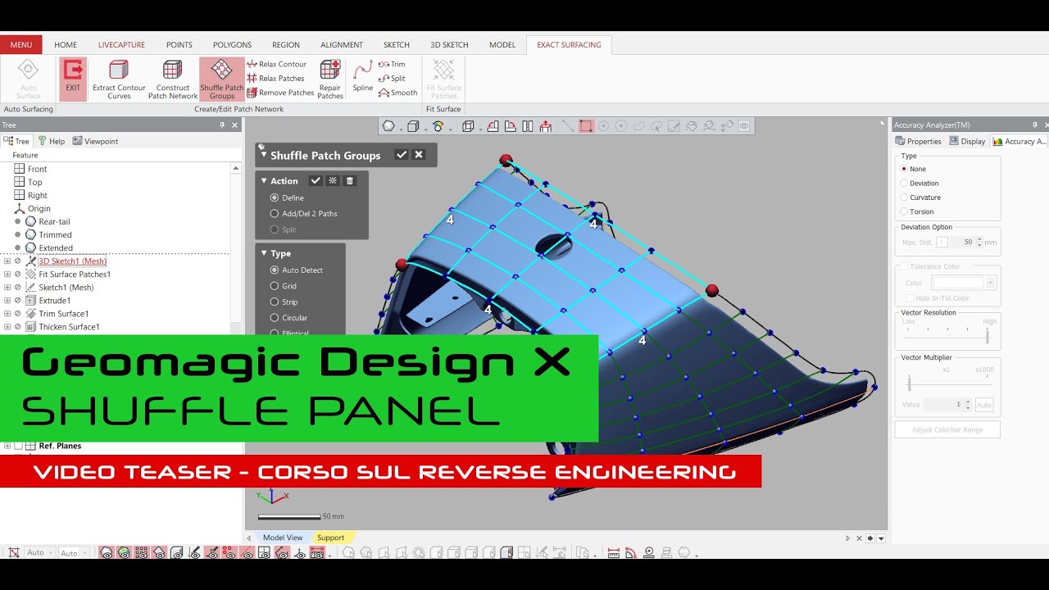Open the Display tab in right panel

(x=967, y=141)
